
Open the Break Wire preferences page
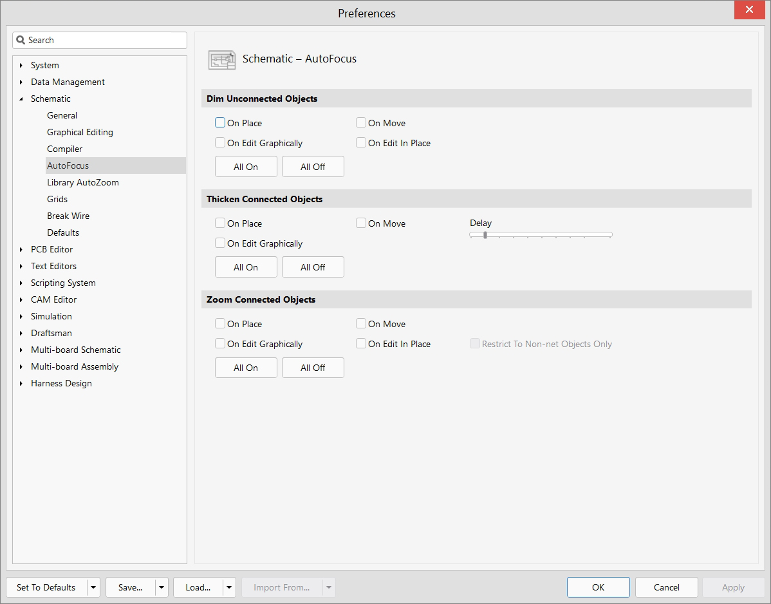(68, 216)
